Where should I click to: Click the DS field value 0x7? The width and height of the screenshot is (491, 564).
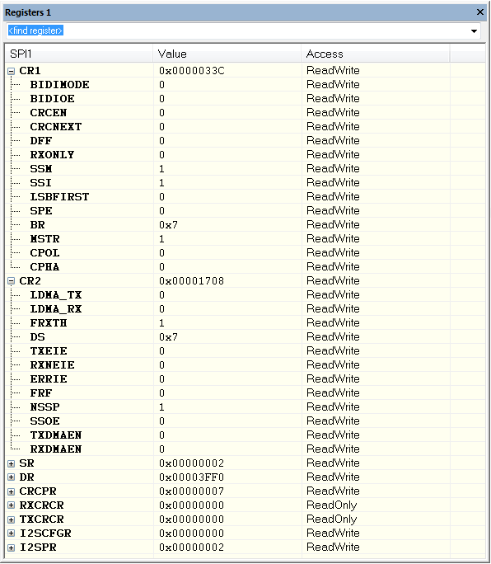point(168,337)
